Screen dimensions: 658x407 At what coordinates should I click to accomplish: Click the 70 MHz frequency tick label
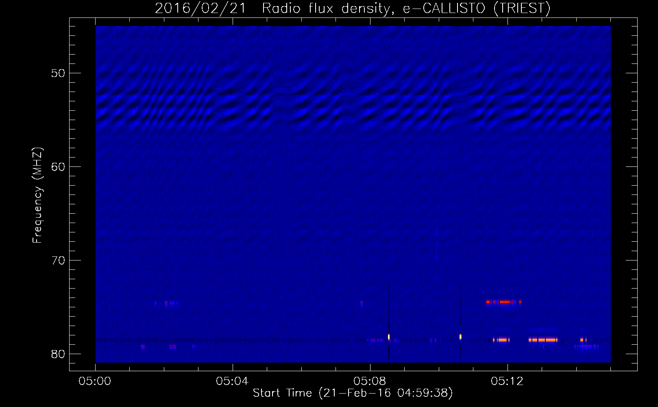click(x=58, y=260)
